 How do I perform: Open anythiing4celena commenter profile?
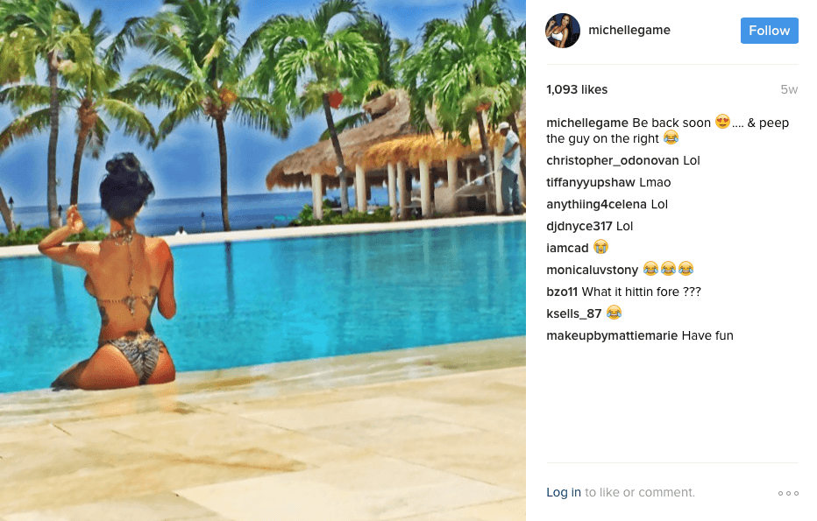point(596,204)
